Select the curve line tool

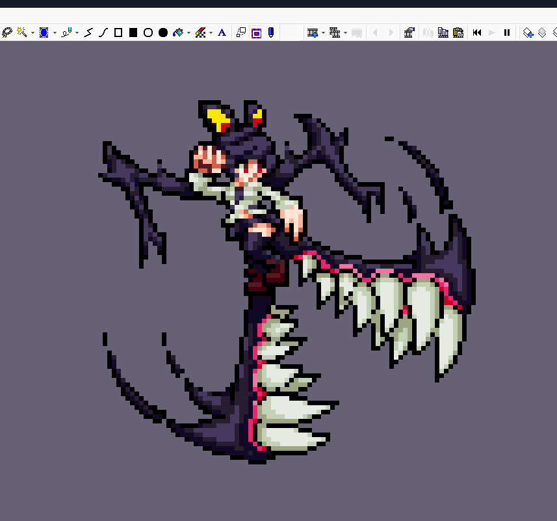coord(103,33)
